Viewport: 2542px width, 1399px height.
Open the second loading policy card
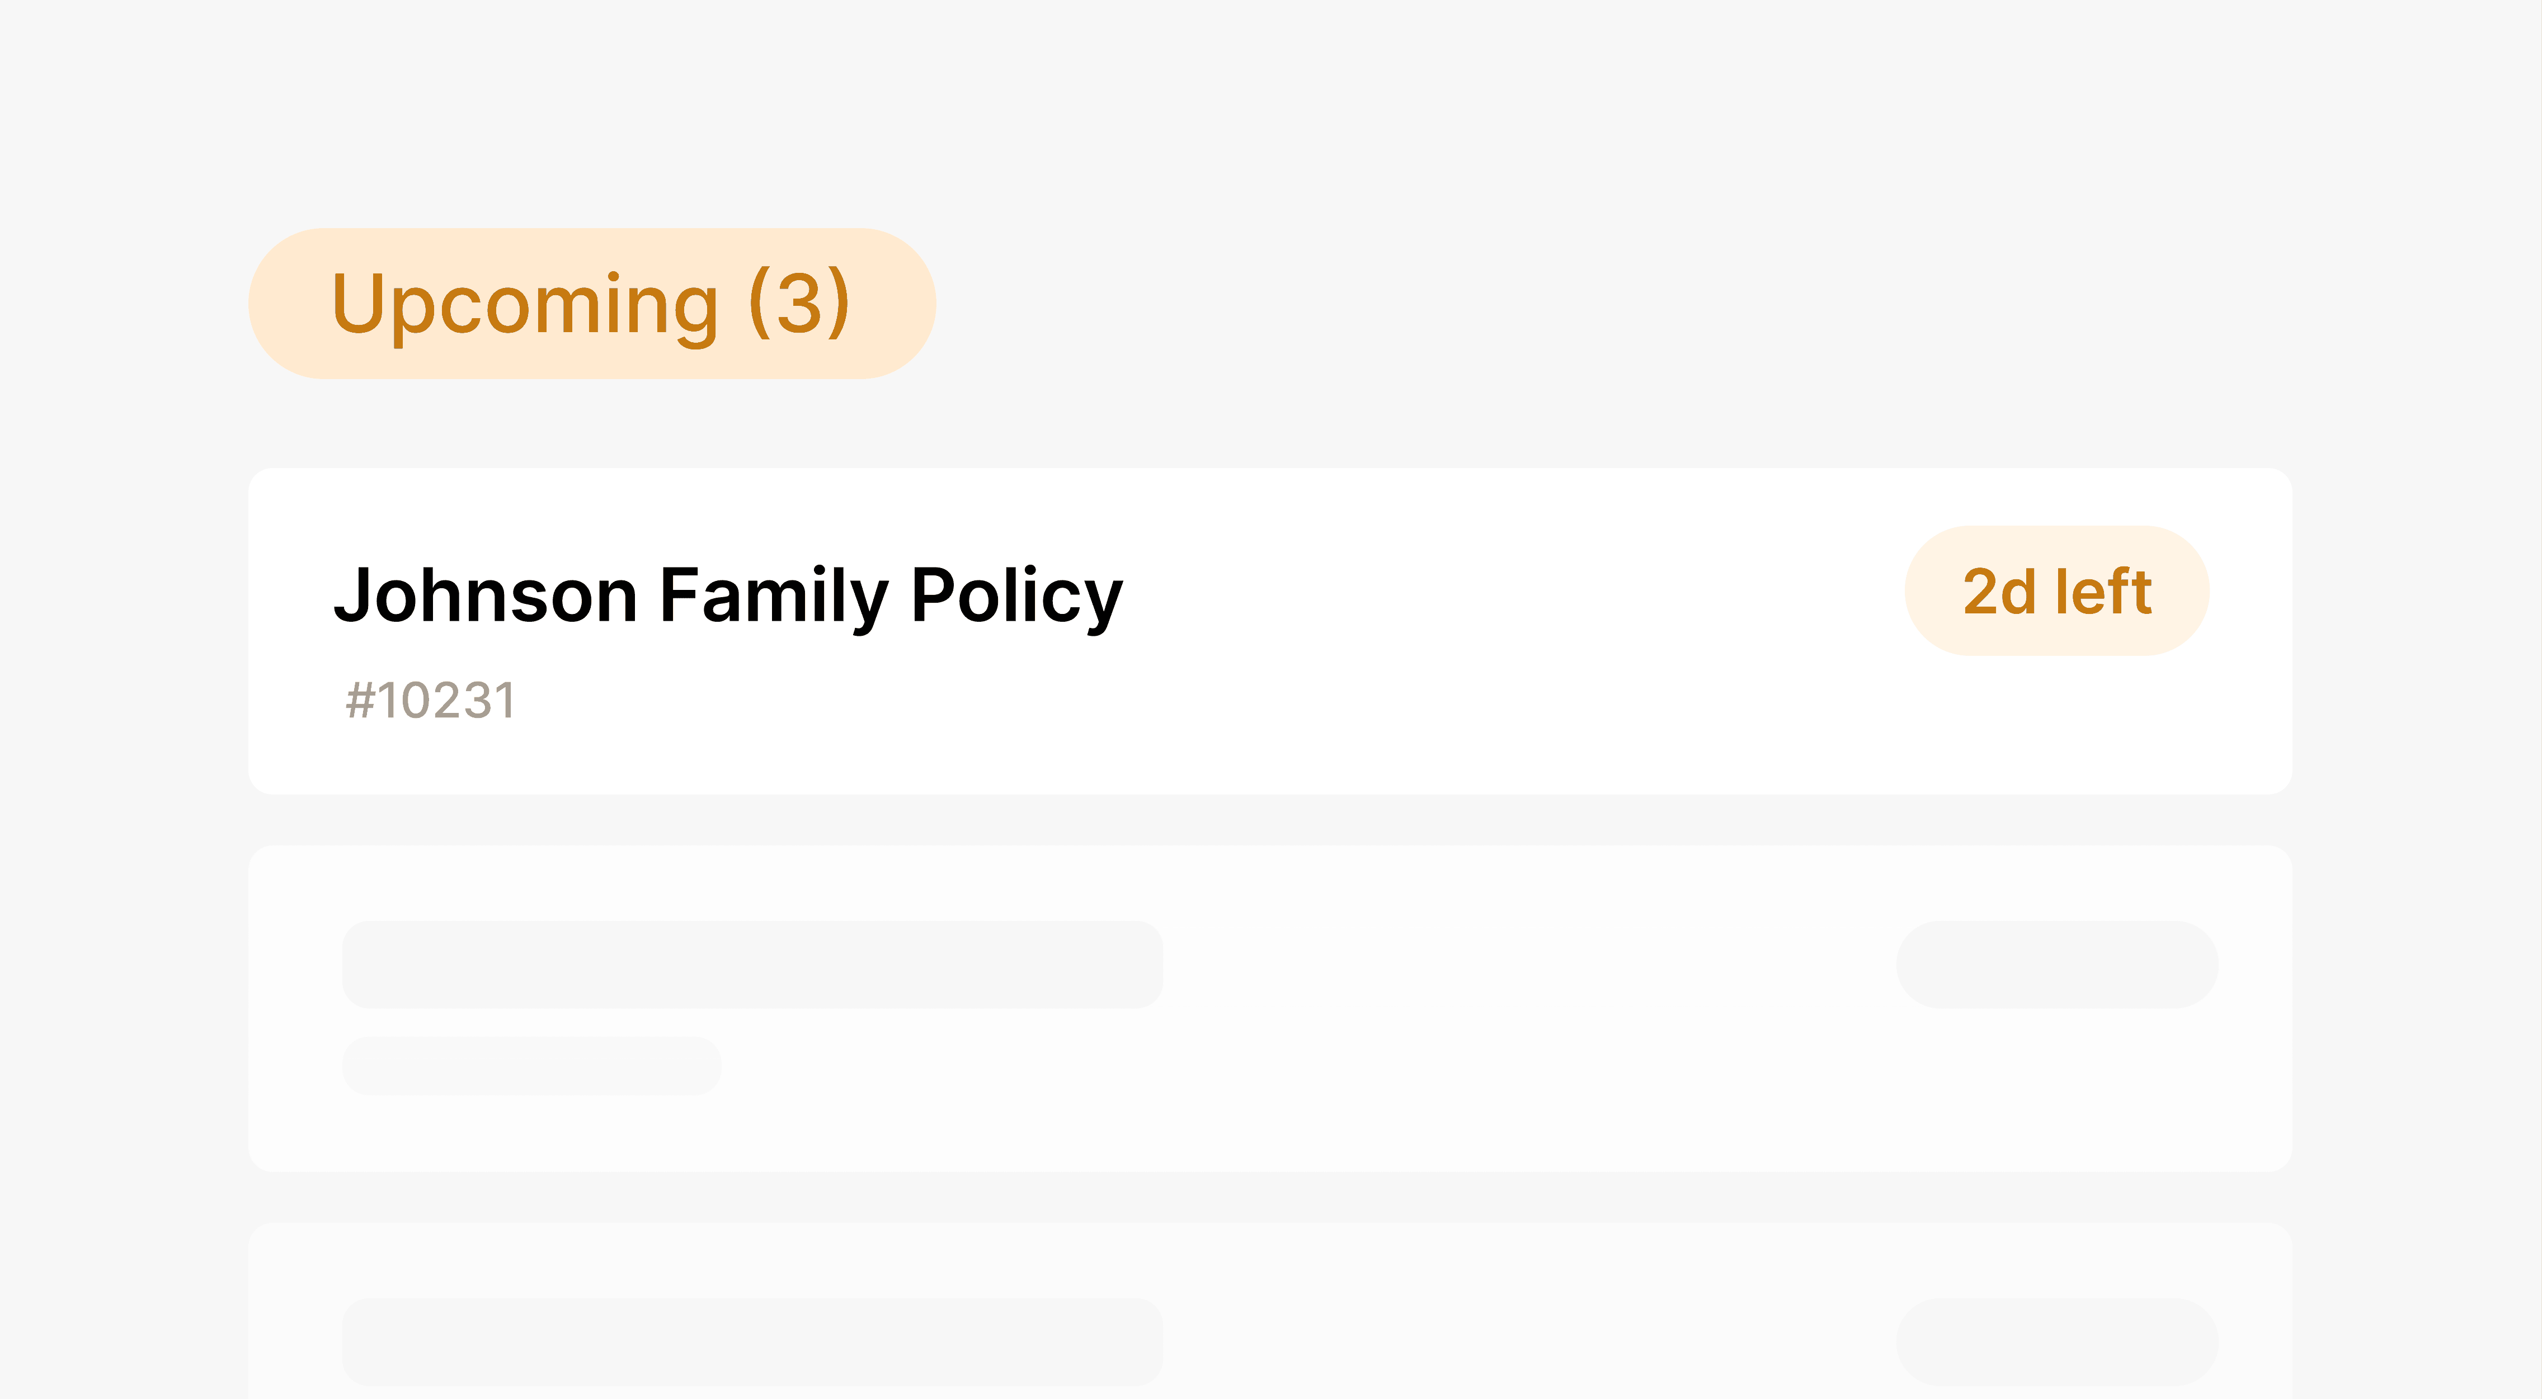coord(1270,1008)
